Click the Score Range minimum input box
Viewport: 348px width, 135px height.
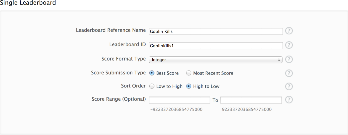coord(179,100)
